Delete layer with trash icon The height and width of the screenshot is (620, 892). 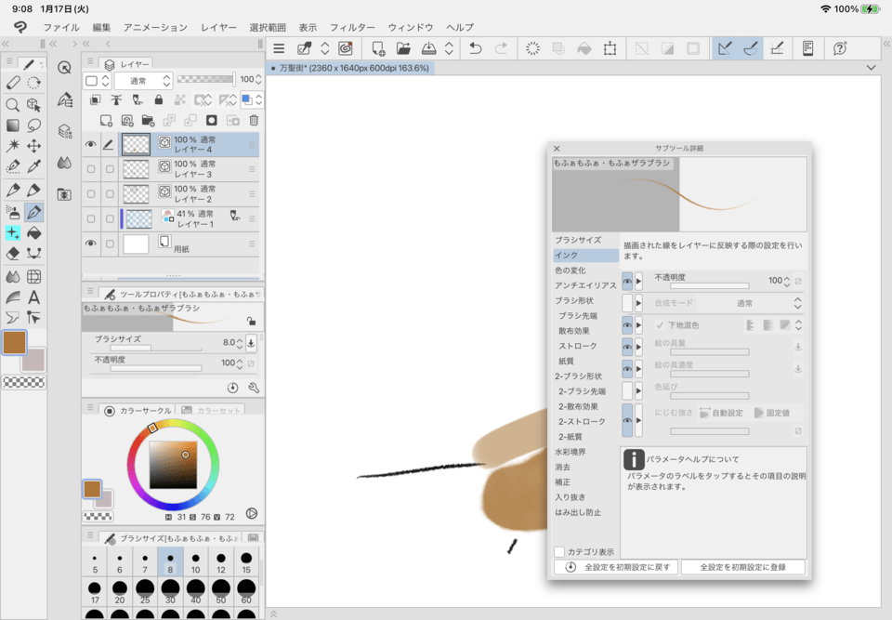point(254,120)
